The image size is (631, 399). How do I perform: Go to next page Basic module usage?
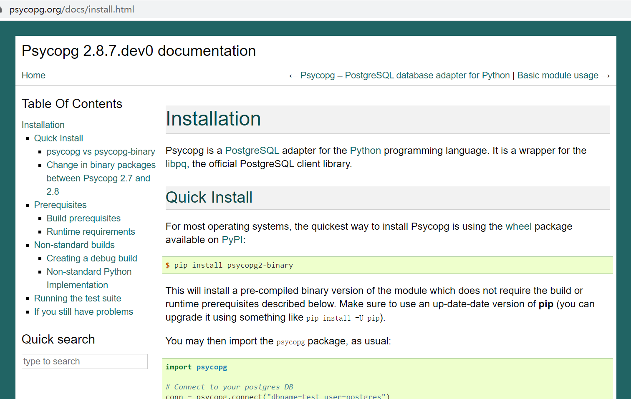(x=558, y=75)
